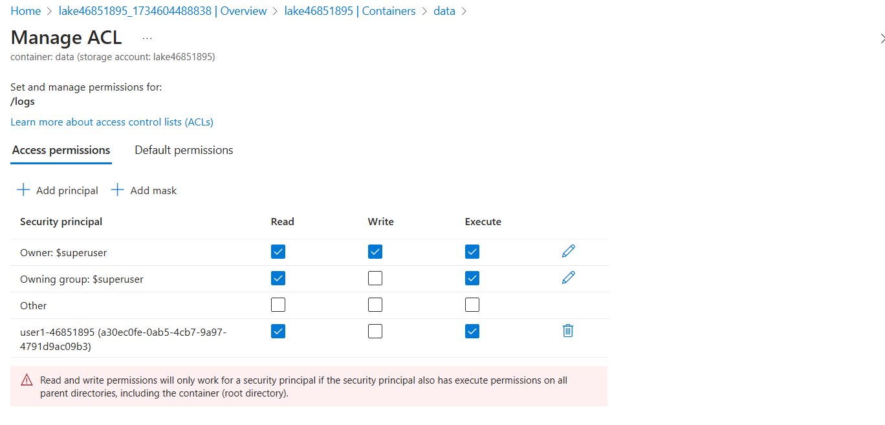Click the edit pencil for Owning group
Screen dimensions: 885x425
click(569, 278)
